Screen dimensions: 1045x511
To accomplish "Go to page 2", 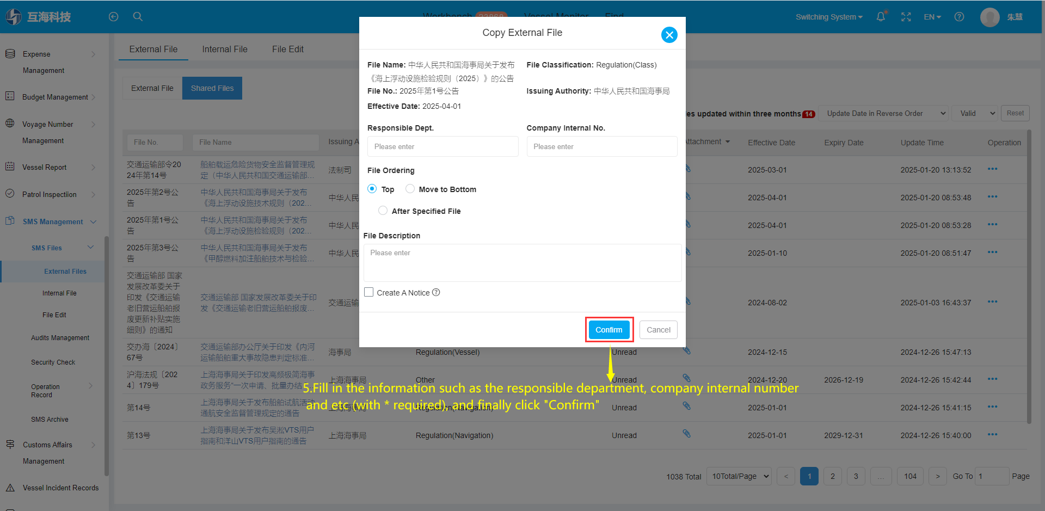I will [833, 476].
